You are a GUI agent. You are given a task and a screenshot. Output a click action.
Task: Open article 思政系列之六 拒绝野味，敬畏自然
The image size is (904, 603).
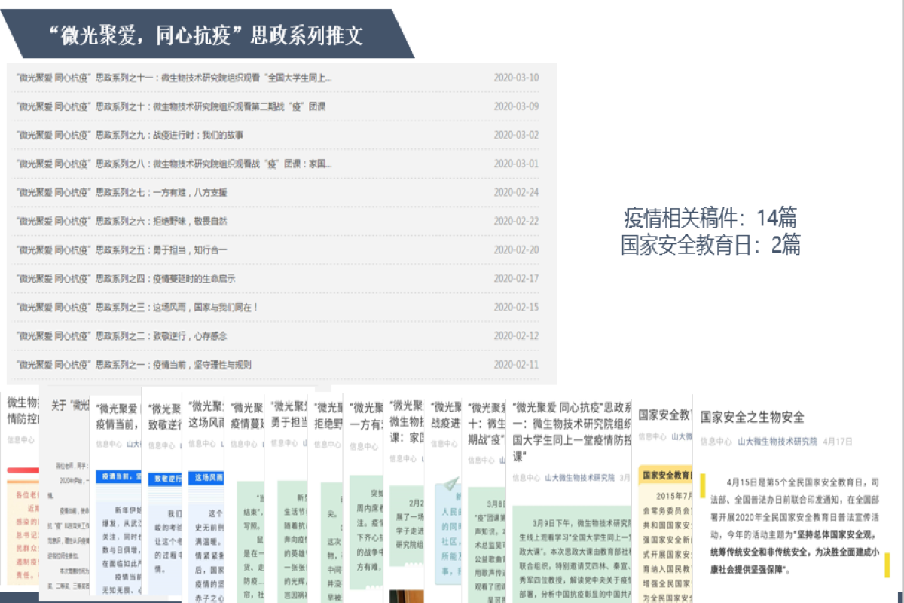121,221
